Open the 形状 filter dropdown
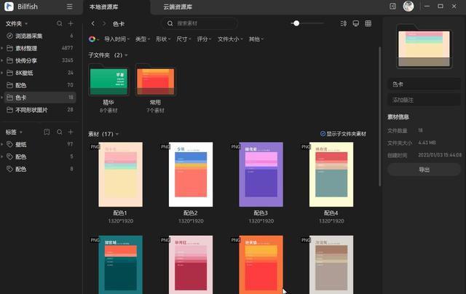The height and width of the screenshot is (294, 466). (x=163, y=39)
